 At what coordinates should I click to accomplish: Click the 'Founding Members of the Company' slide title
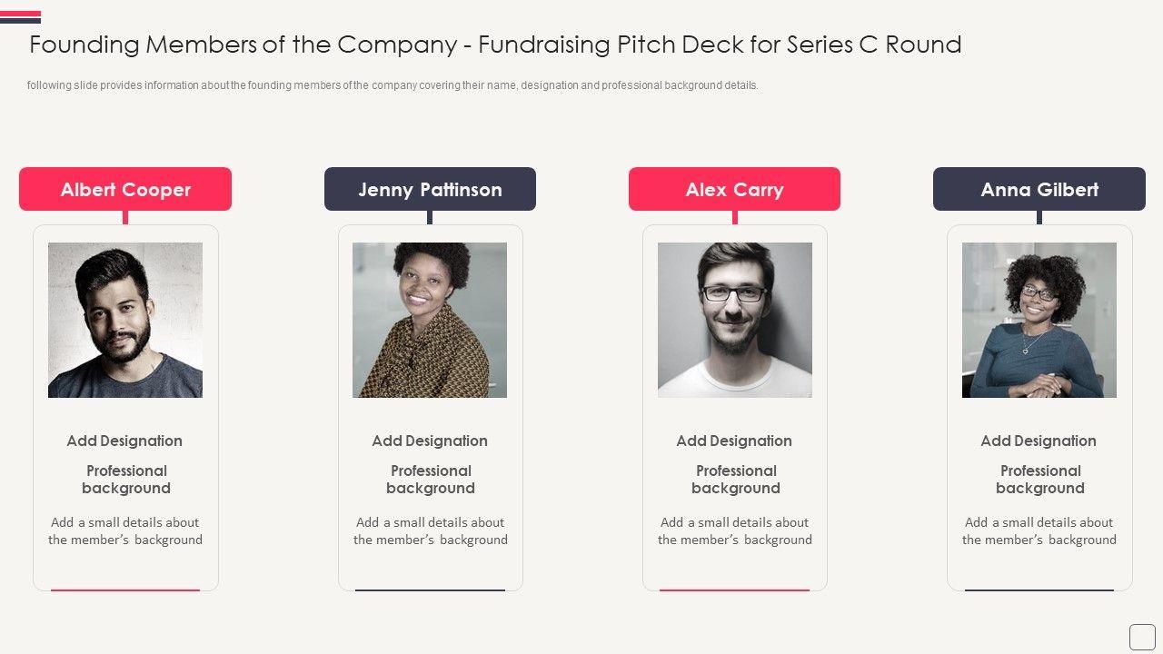pos(495,45)
